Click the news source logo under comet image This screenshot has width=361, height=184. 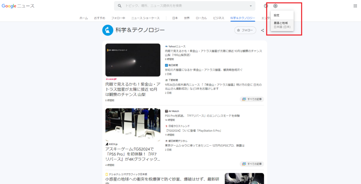click(x=111, y=79)
